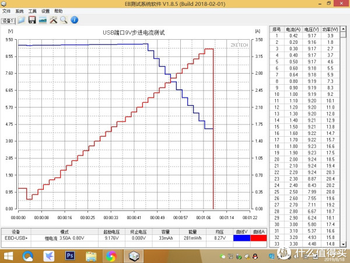
Task: Click the save floppy disk icon
Action: click(32, 20)
